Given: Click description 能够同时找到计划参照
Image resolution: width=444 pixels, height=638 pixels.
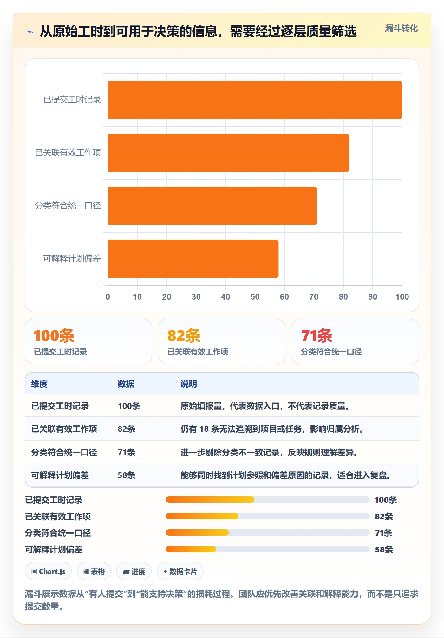Looking at the screenshot, I should [286, 475].
